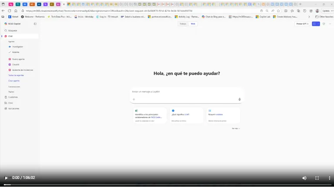Screen dimensions: 334x188
Task: Click the browser address bar URL
Action: coord(109,10)
